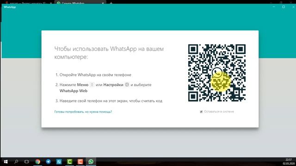Open Task View on the taskbar
296x166 pixels.
click(x=27, y=162)
